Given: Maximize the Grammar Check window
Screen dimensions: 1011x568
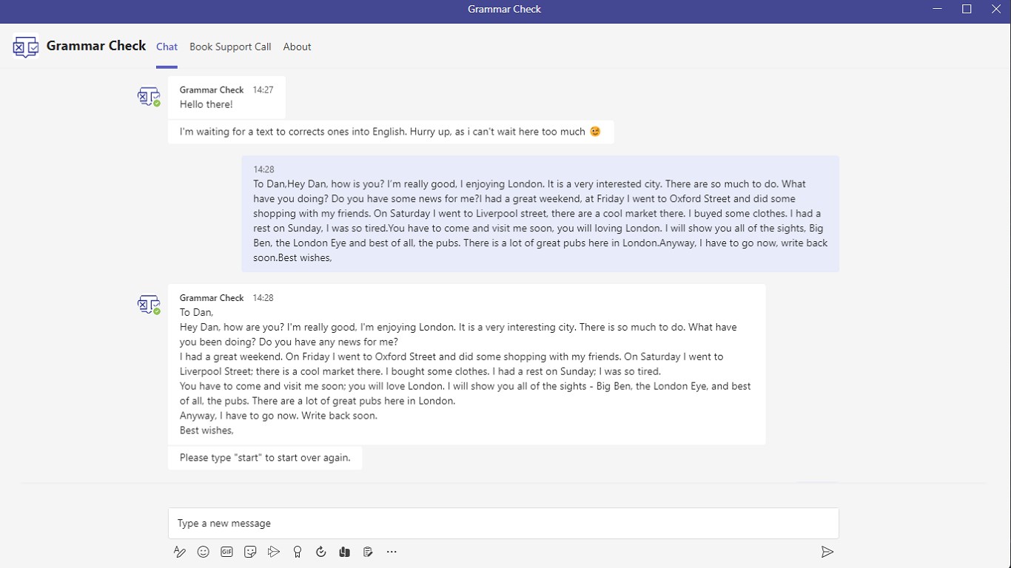Looking at the screenshot, I should [967, 9].
